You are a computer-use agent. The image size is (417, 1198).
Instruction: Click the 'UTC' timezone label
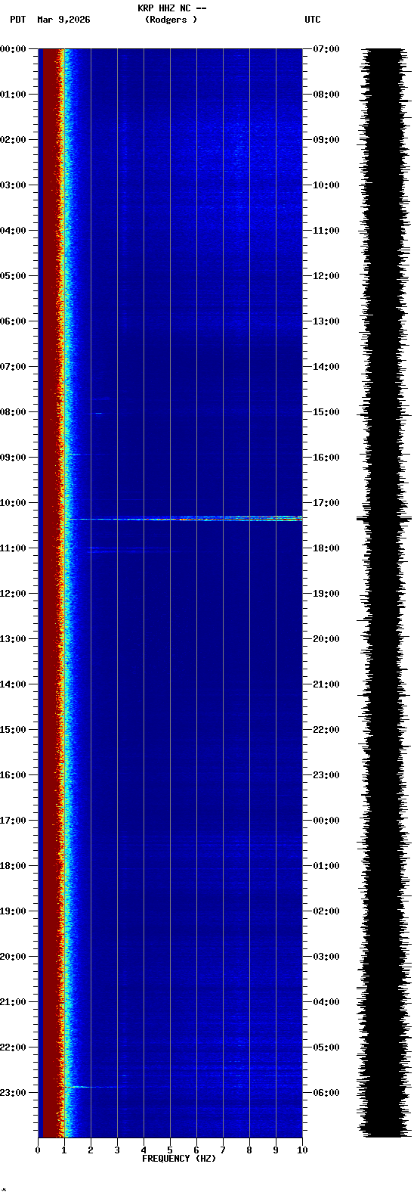313,20
